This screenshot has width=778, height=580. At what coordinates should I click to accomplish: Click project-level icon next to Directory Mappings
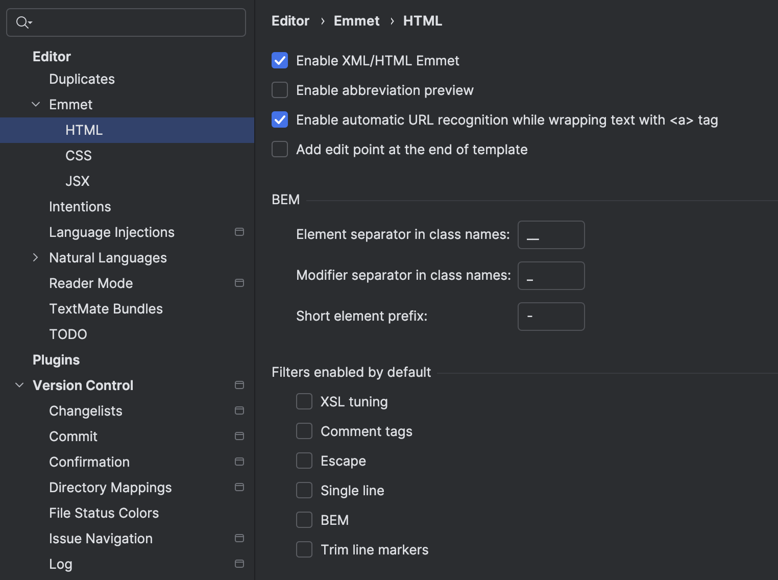tap(239, 487)
